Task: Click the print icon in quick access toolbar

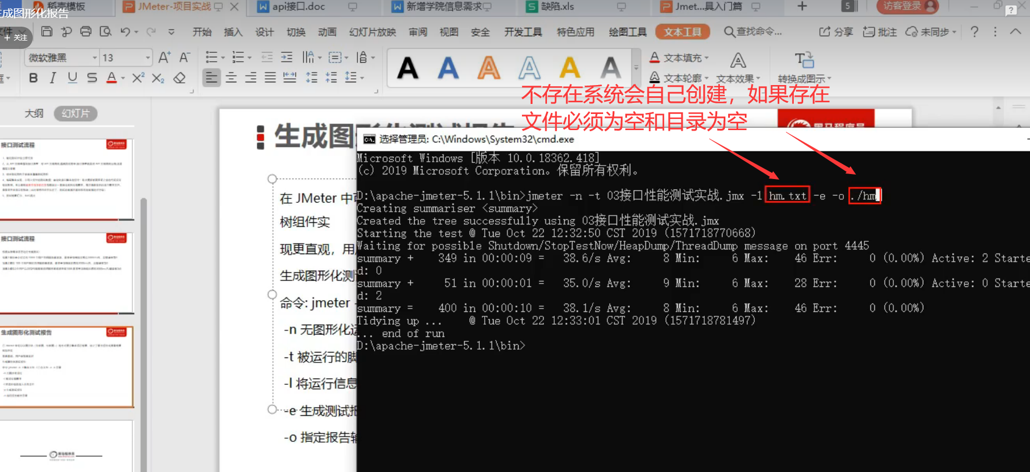Action: point(86,32)
